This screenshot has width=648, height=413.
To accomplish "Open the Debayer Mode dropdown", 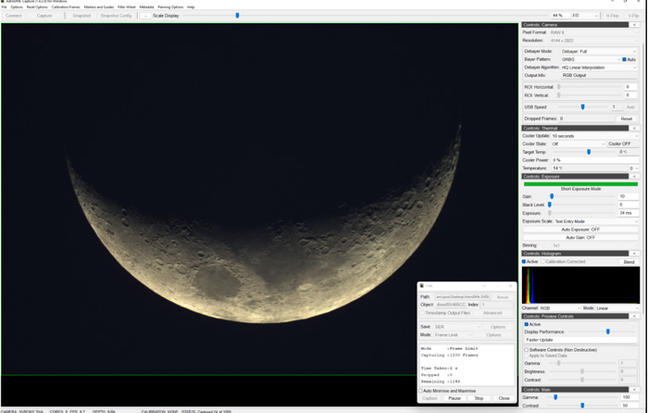I will pyautogui.click(x=598, y=52).
